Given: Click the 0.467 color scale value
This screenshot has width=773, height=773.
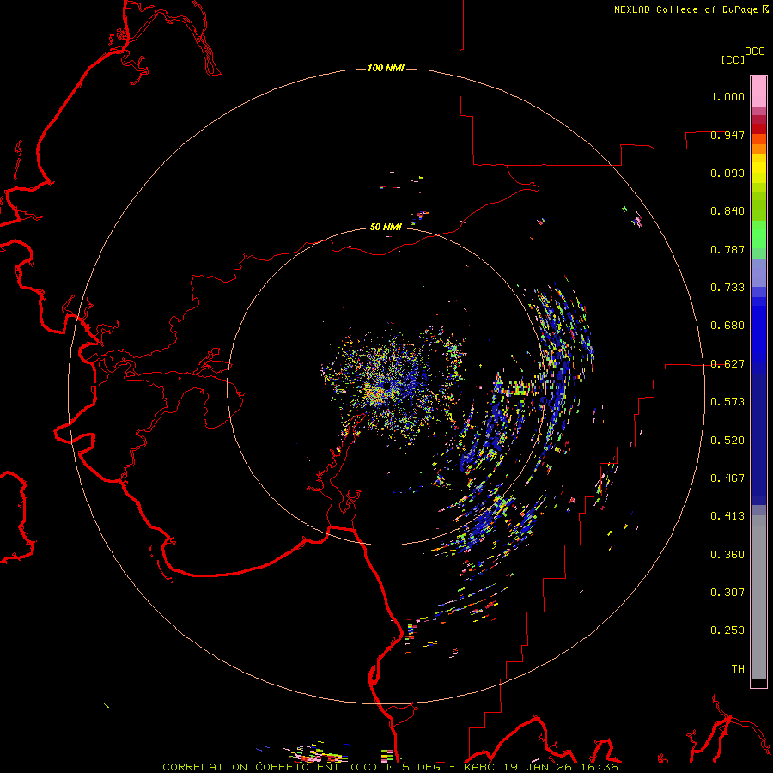Looking at the screenshot, I should click(727, 478).
